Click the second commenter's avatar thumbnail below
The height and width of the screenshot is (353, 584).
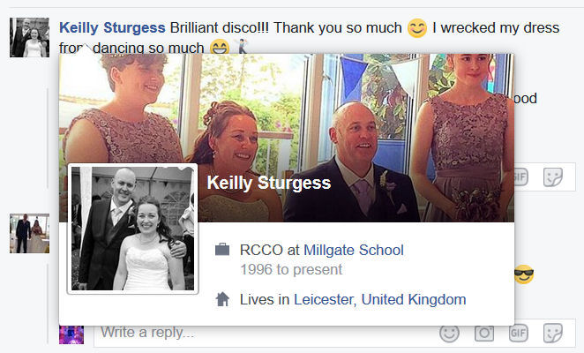pyautogui.click(x=29, y=233)
